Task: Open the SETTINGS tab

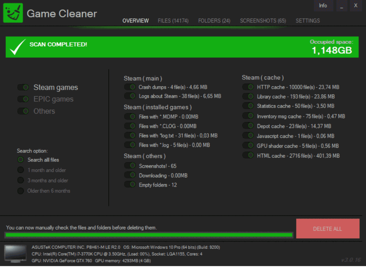Action: 308,21
